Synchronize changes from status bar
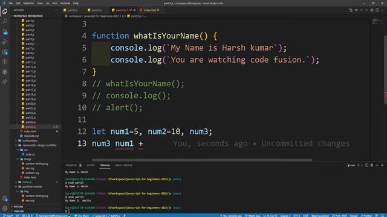This screenshot has width=387, height=217. coord(18,216)
